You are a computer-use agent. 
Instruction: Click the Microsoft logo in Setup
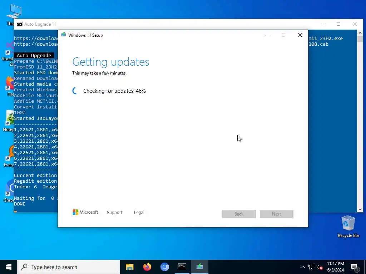pos(85,212)
